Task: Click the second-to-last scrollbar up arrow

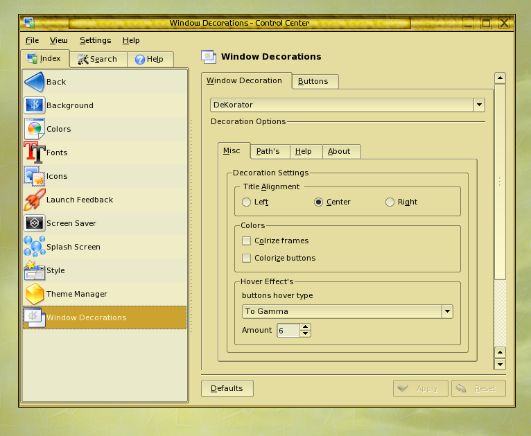Action: pos(500,353)
